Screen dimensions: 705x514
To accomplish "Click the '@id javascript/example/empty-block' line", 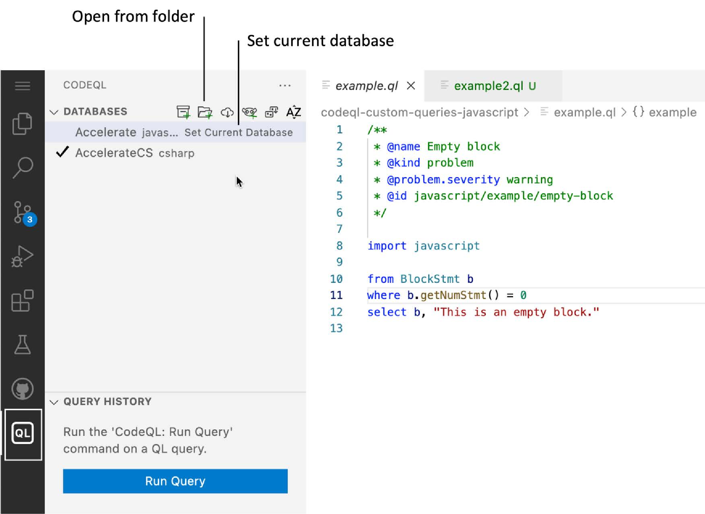I will [x=493, y=196].
